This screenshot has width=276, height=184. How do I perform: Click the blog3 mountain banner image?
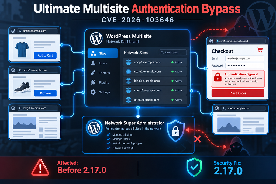(24, 123)
